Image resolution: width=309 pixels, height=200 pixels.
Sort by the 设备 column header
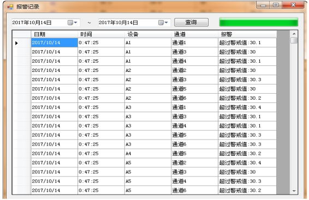[x=148, y=34]
